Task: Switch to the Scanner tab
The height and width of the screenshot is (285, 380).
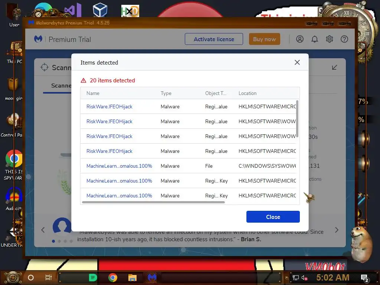Action: tap(61, 86)
